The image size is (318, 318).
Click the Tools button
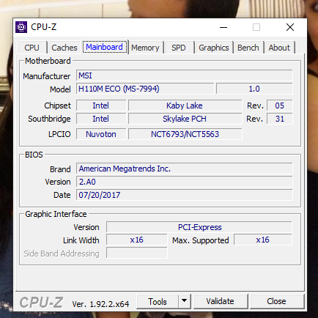click(158, 302)
